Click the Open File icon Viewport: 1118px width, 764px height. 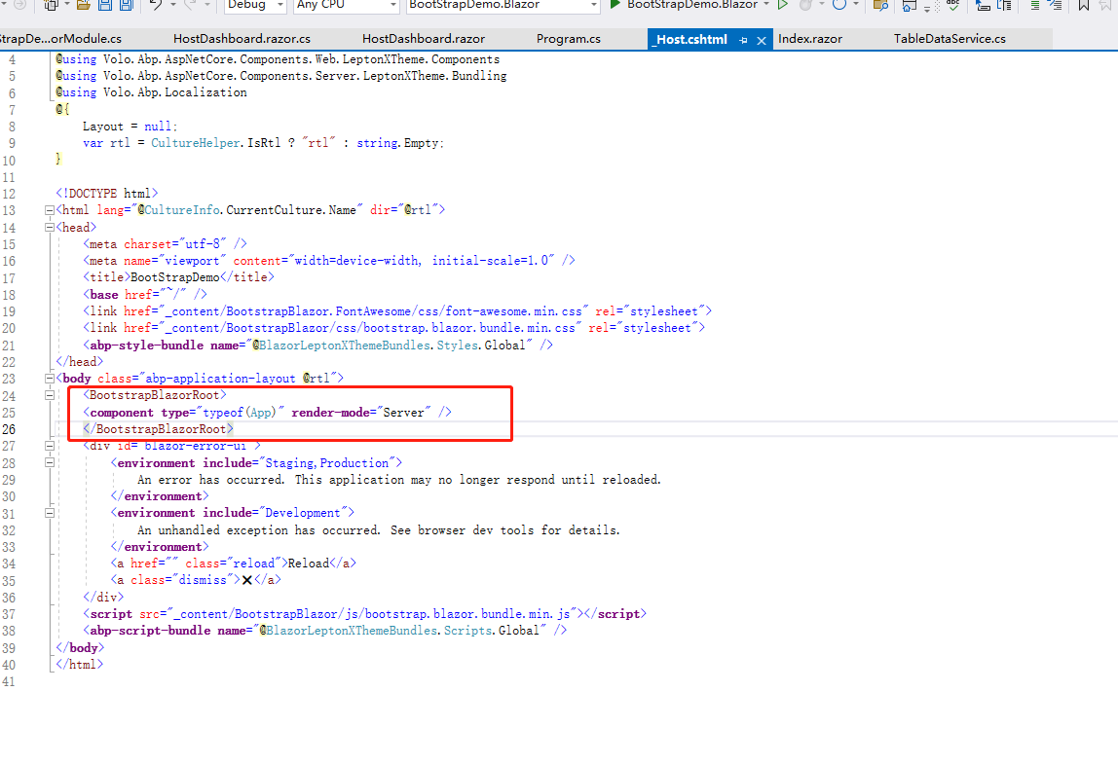[83, 7]
